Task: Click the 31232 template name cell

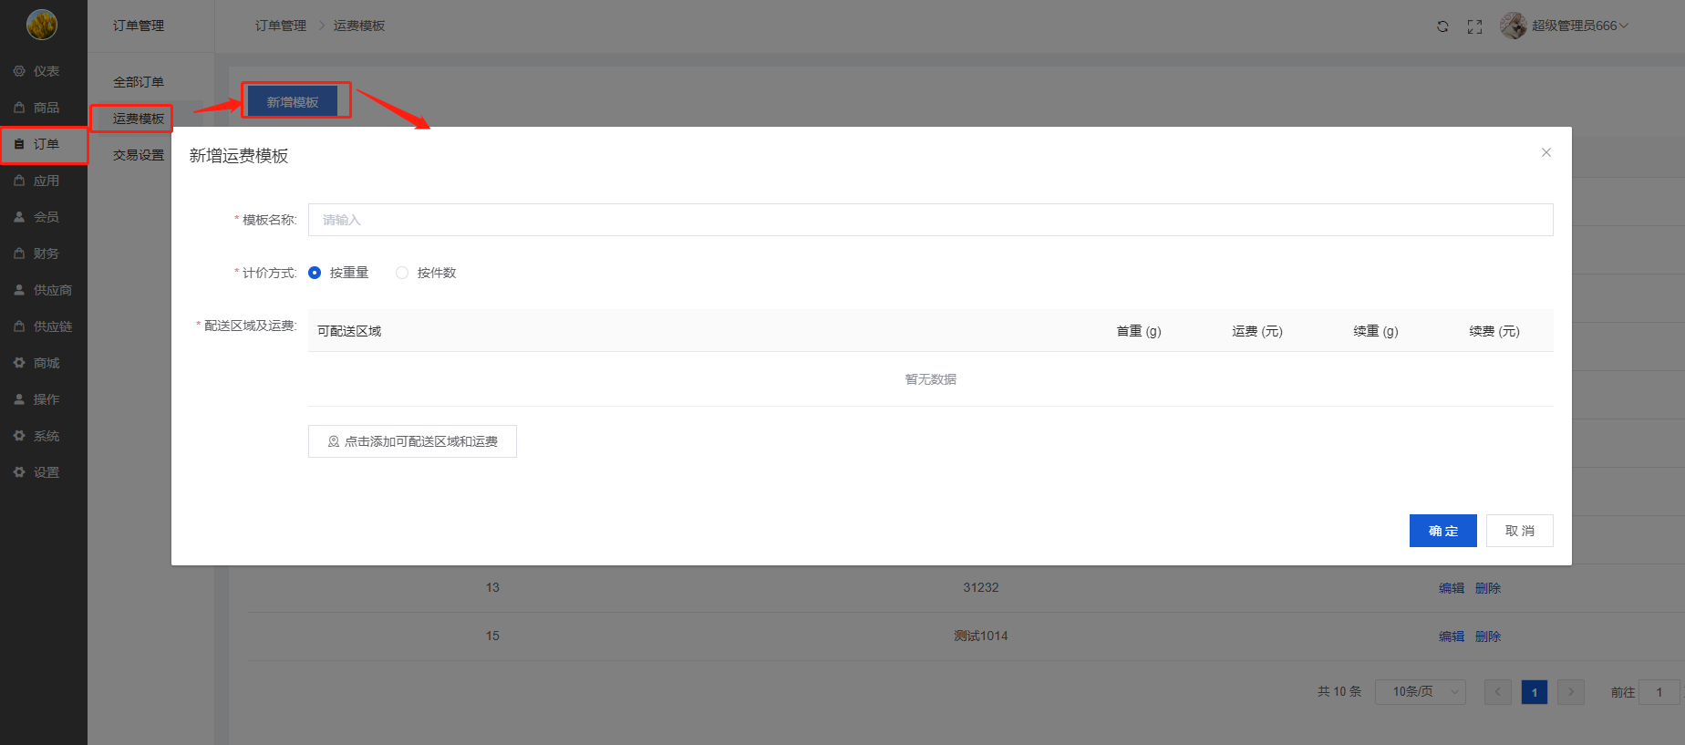Action: pos(981,587)
